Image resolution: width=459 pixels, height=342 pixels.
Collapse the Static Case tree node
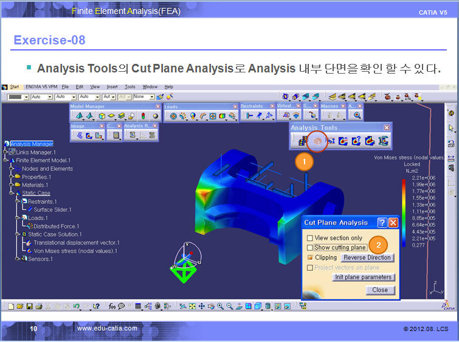(x=11, y=194)
